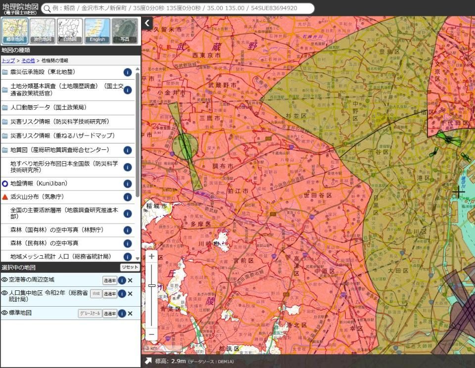Open info for 活火山分布（気象庁）
The height and width of the screenshot is (368, 475).
(128, 197)
